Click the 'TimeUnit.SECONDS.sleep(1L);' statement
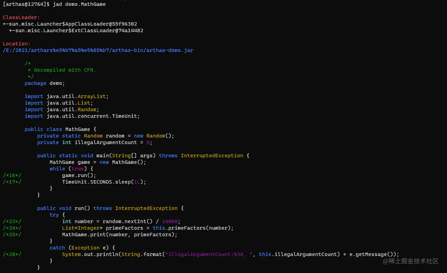Image resolution: width=447 pixels, height=273 pixels. click(104, 182)
